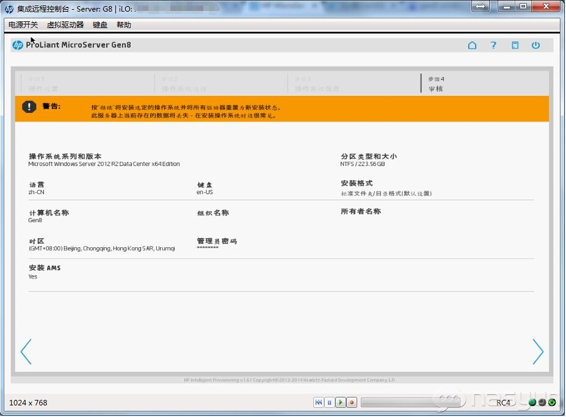566x417 pixels.
Task: Click the Yes value under 安装 AMS
Action: (32, 277)
